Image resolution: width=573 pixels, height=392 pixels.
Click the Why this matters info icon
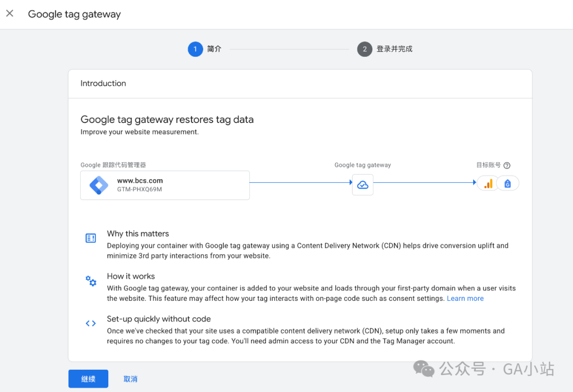click(x=91, y=238)
